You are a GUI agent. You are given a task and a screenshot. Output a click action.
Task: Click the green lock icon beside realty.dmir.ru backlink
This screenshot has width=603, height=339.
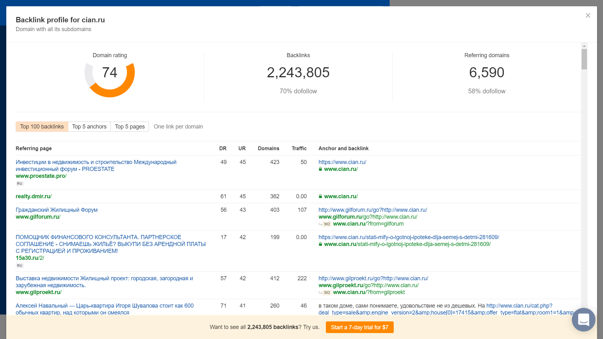tap(320, 196)
